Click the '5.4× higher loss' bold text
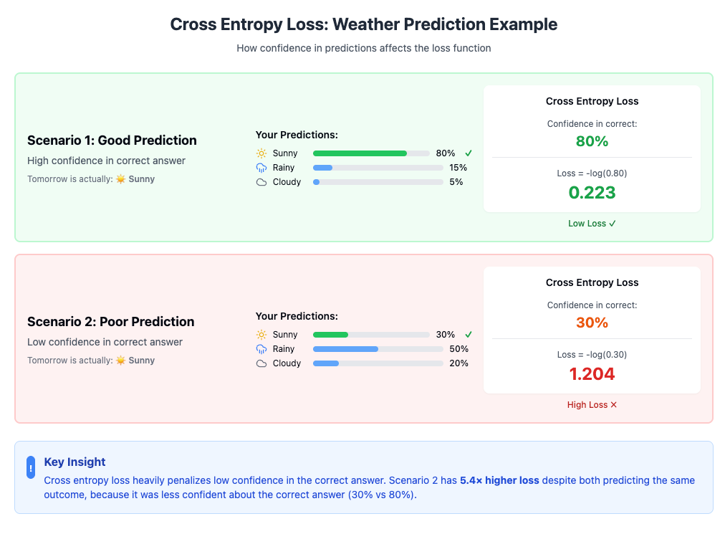 (499, 480)
